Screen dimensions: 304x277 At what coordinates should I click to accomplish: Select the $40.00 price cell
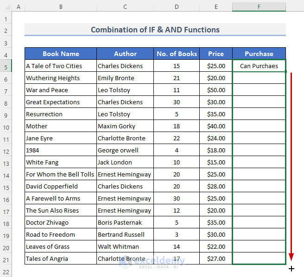pyautogui.click(x=216, y=126)
